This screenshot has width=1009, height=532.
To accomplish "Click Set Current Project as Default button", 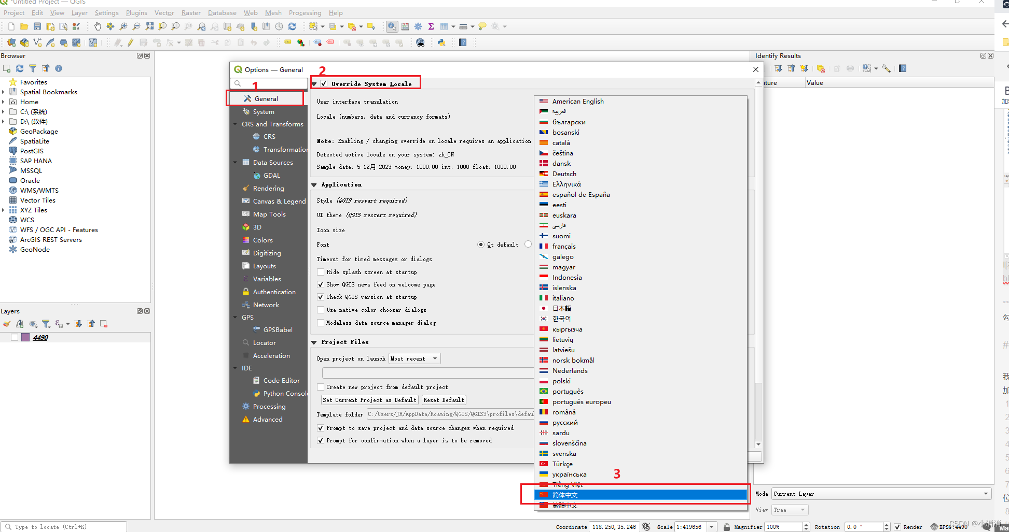I will 369,400.
